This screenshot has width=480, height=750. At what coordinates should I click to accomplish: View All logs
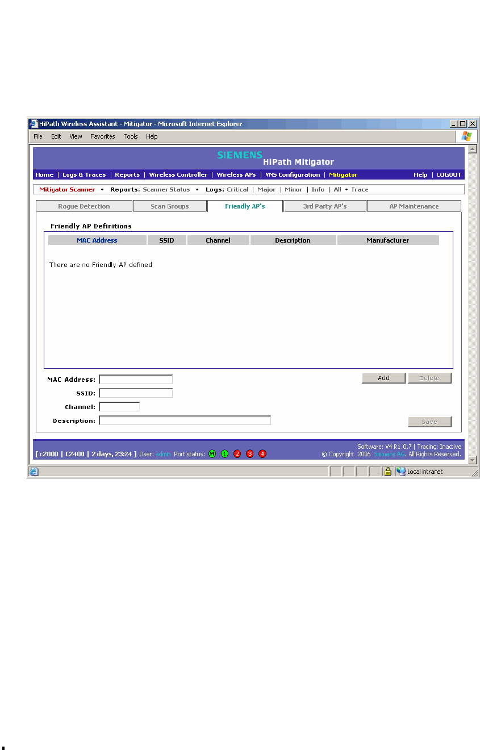(337, 189)
